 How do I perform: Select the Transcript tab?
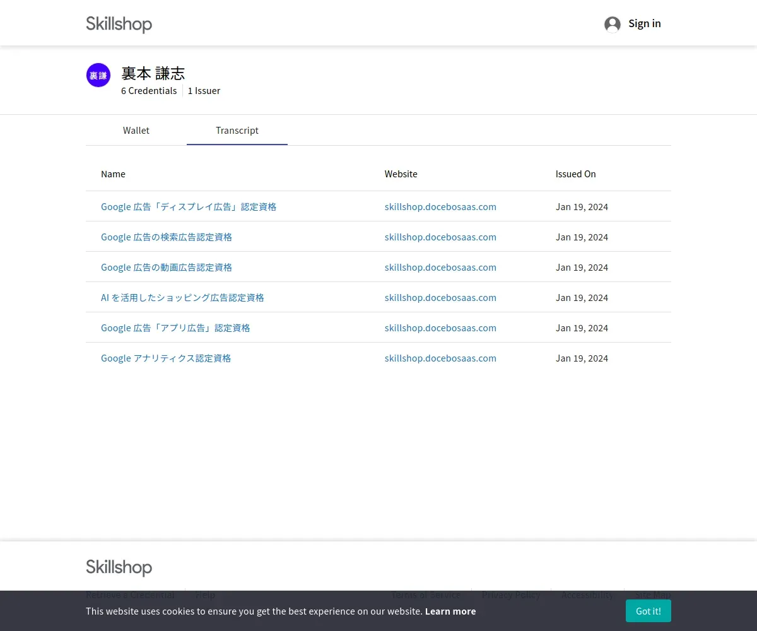coord(237,131)
